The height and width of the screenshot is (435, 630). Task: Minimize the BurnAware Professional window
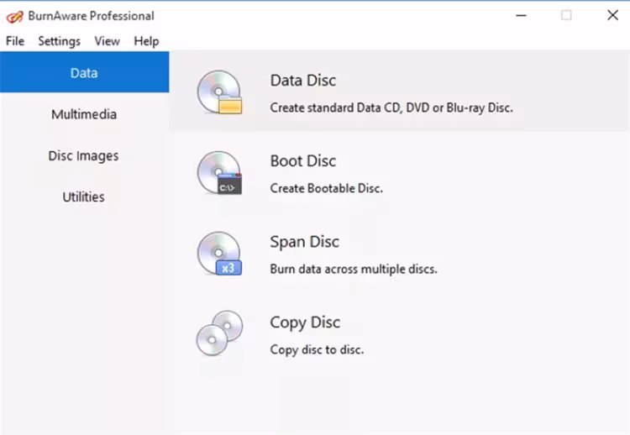tap(521, 15)
